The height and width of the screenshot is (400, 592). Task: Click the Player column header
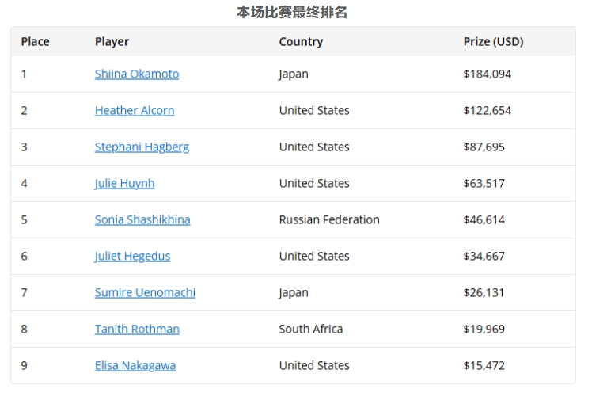112,41
